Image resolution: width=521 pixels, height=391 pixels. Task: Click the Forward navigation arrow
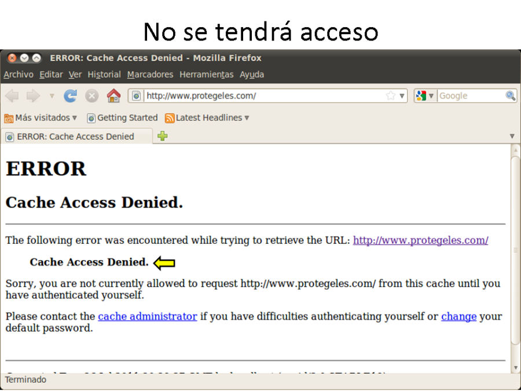32,96
